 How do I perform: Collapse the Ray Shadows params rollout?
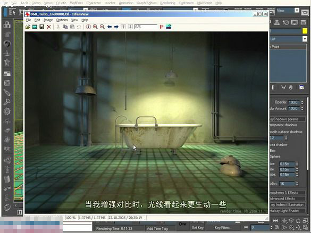tap(287, 119)
